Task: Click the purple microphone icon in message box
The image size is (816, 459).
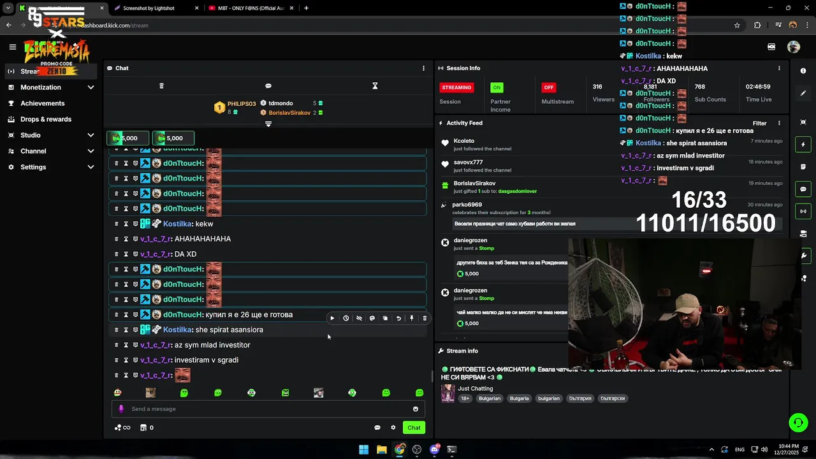Action: pos(121,409)
